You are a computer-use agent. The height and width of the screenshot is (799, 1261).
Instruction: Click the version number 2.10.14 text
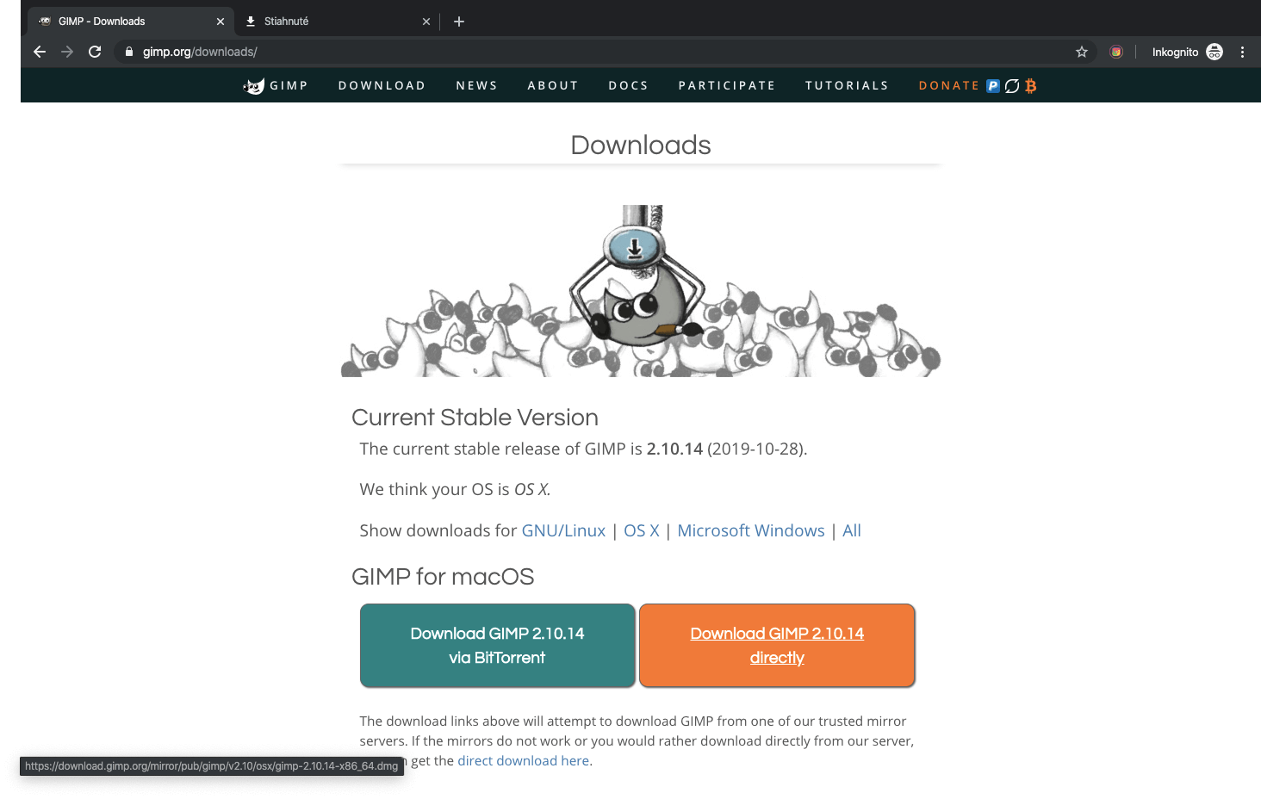[674, 449]
